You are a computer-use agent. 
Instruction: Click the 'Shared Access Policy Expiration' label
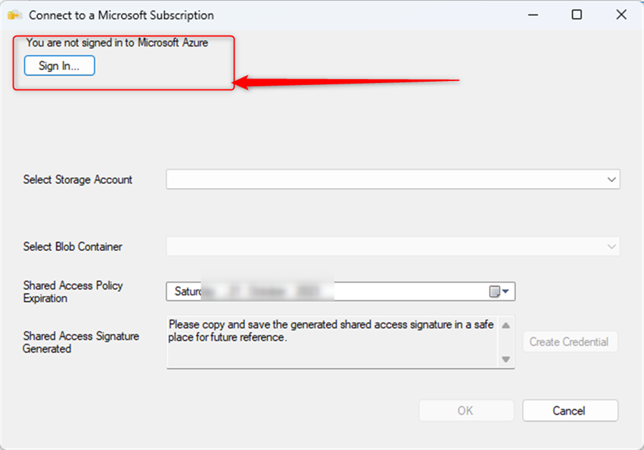point(73,292)
